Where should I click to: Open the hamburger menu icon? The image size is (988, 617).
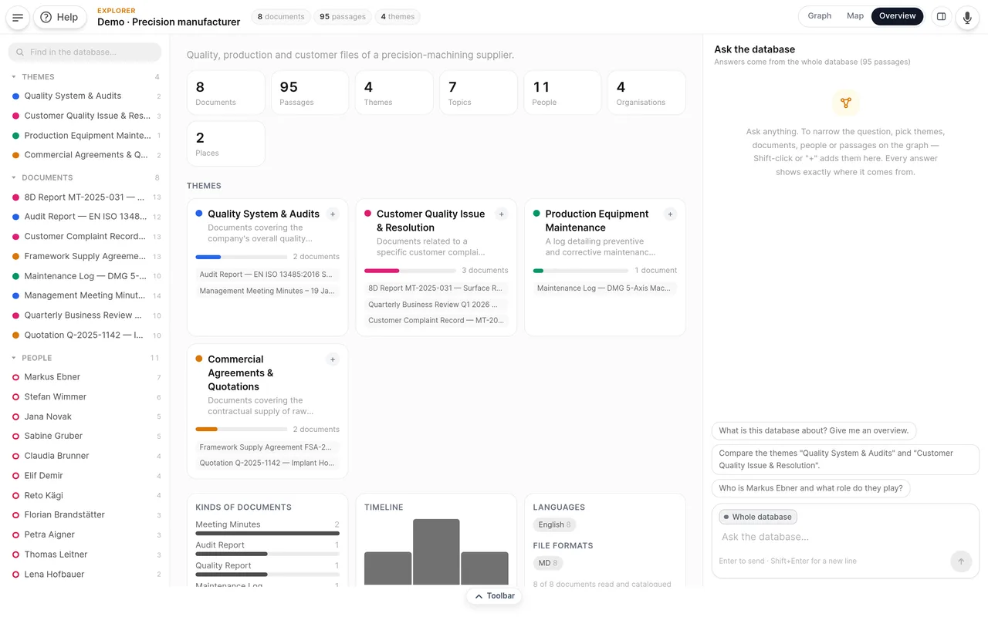[18, 17]
